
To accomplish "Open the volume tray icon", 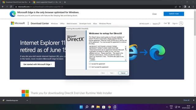I will [x=179, y=107].
